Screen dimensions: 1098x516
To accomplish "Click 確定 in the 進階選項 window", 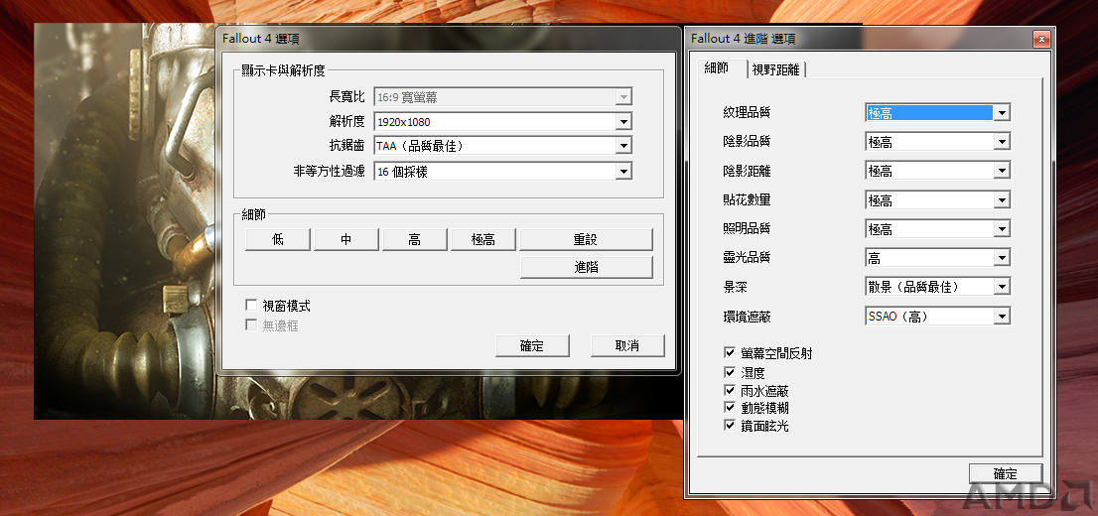I will [x=1006, y=473].
